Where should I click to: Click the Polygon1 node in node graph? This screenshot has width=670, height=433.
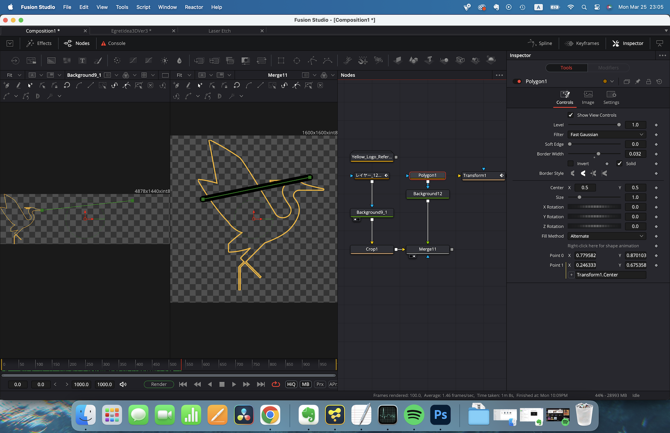pyautogui.click(x=428, y=175)
